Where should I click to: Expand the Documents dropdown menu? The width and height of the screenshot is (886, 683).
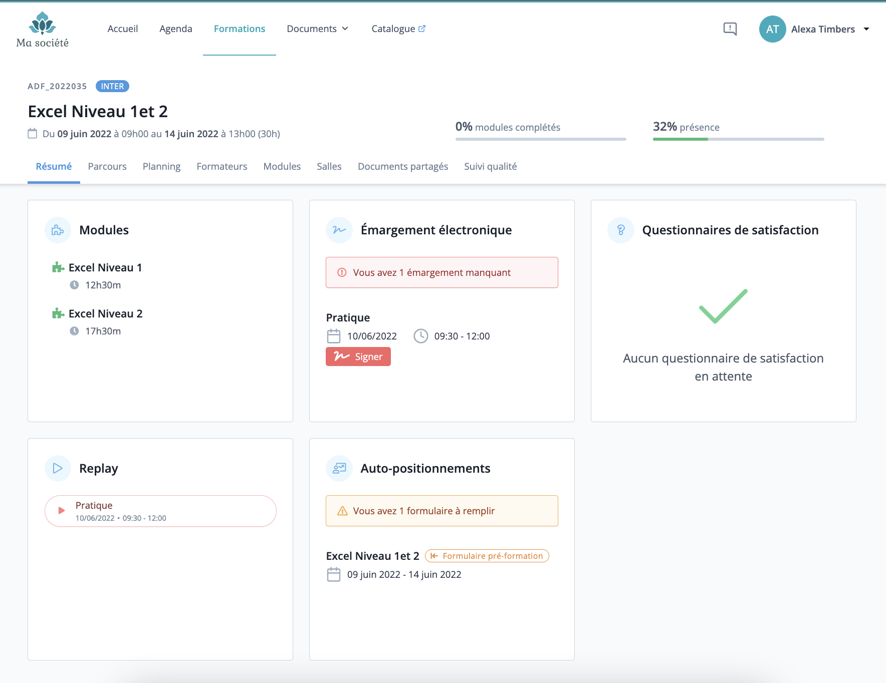[317, 29]
